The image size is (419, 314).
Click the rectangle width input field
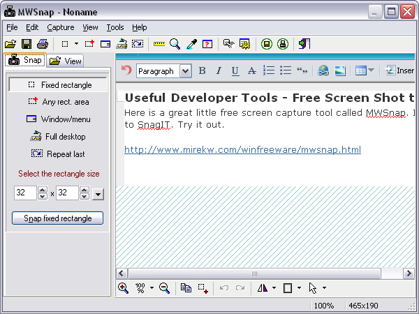point(25,193)
